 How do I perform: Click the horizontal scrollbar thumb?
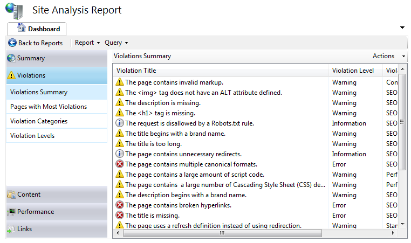point(222,233)
